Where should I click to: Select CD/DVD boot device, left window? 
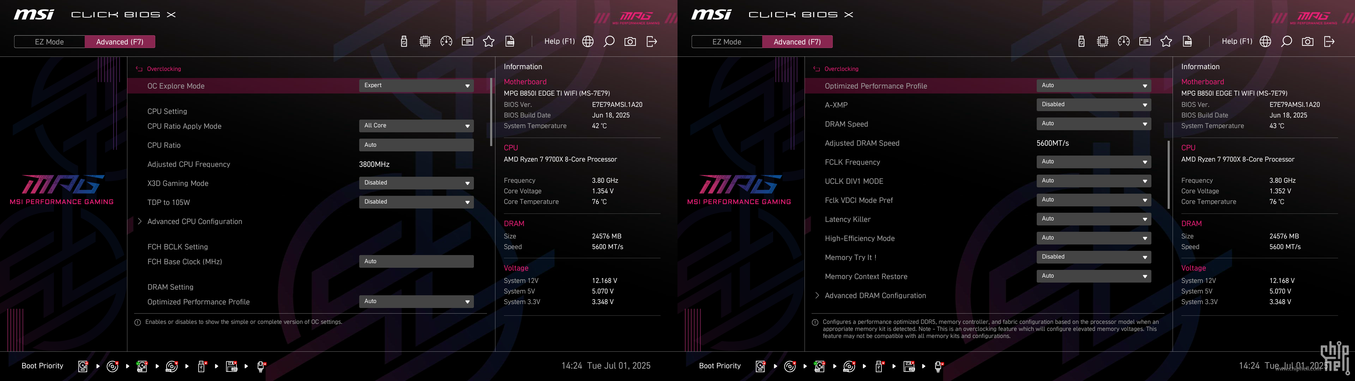click(113, 366)
